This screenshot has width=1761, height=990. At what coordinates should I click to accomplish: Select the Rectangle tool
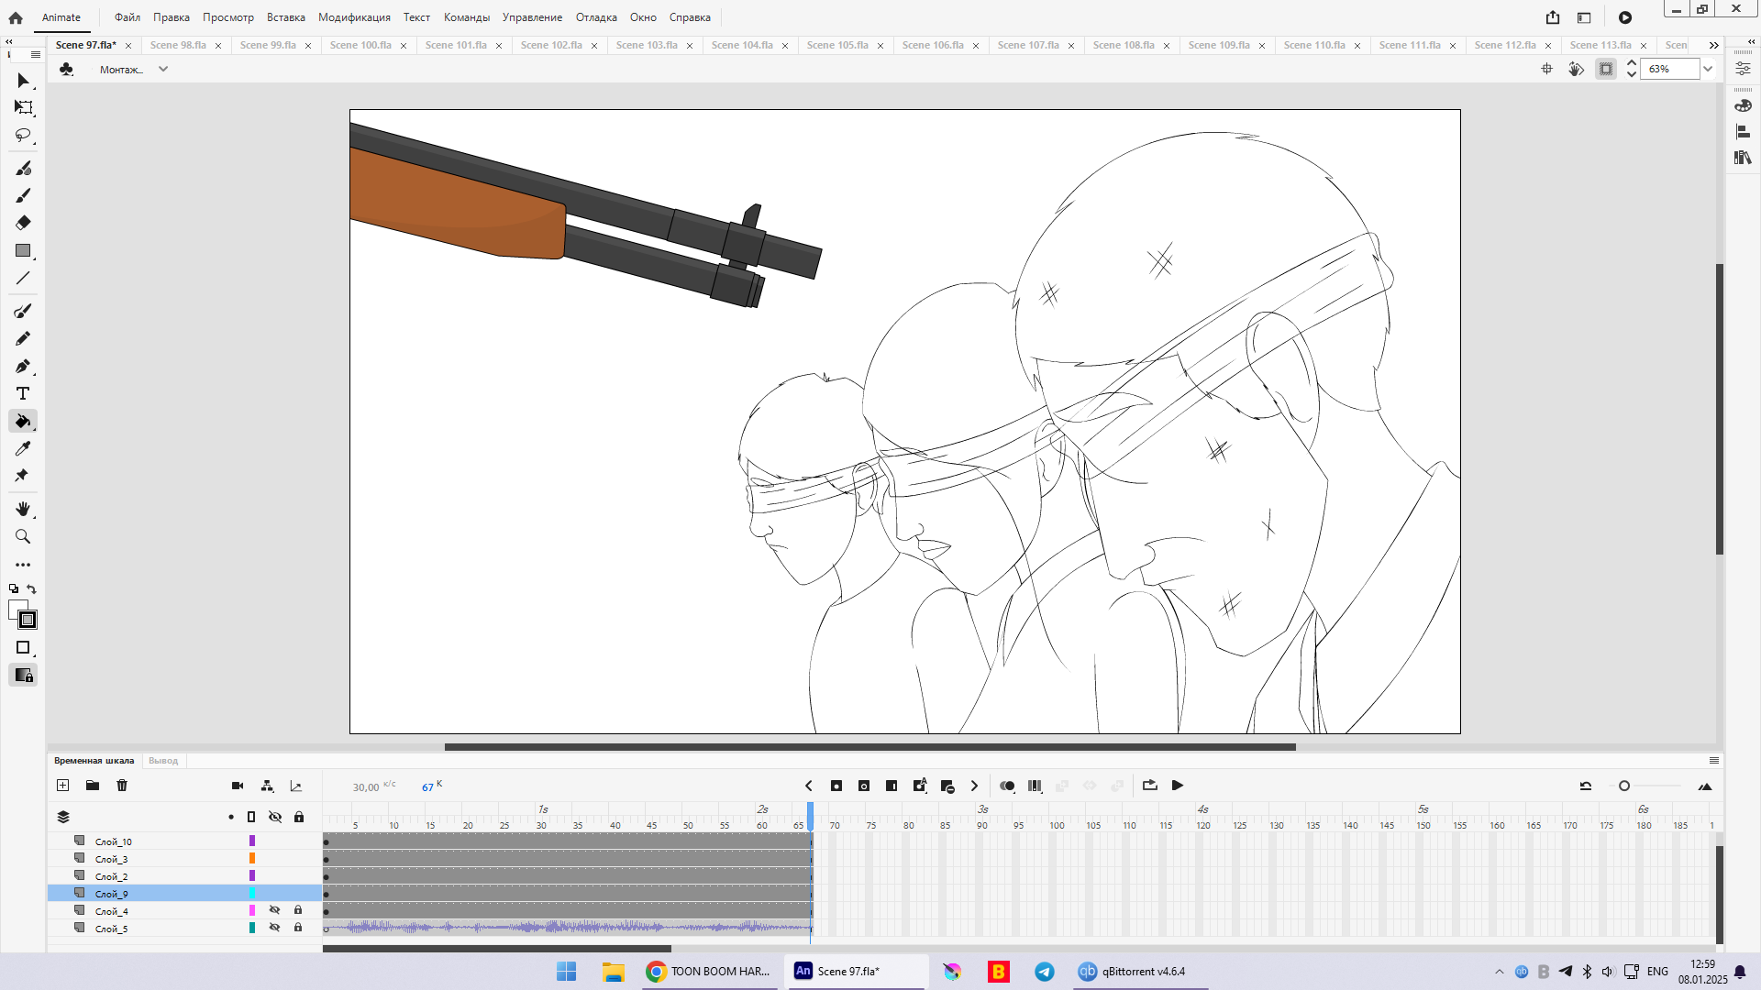[x=24, y=250]
